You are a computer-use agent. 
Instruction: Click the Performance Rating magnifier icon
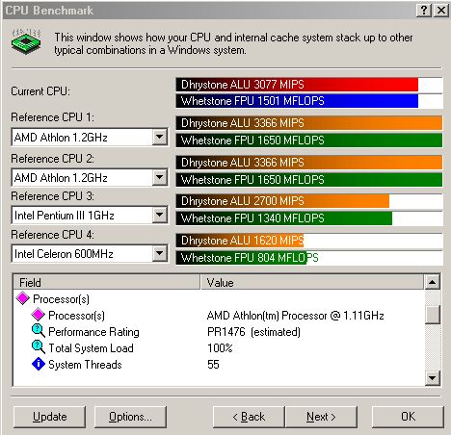[x=39, y=331]
